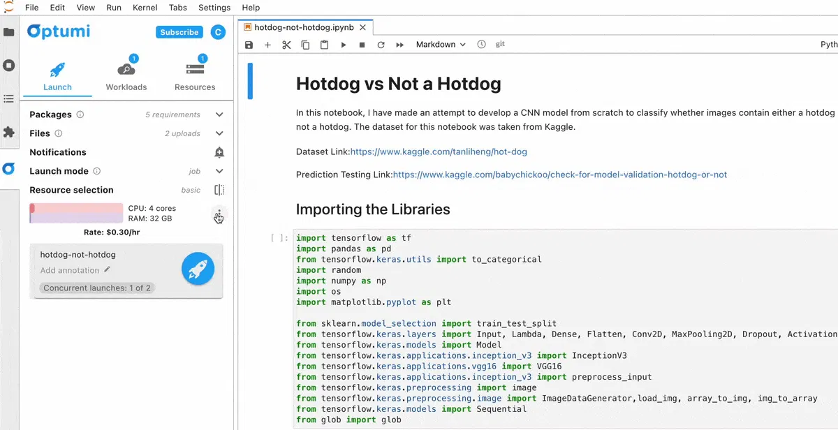
Task: Click the git toolbar button
Action: [500, 44]
